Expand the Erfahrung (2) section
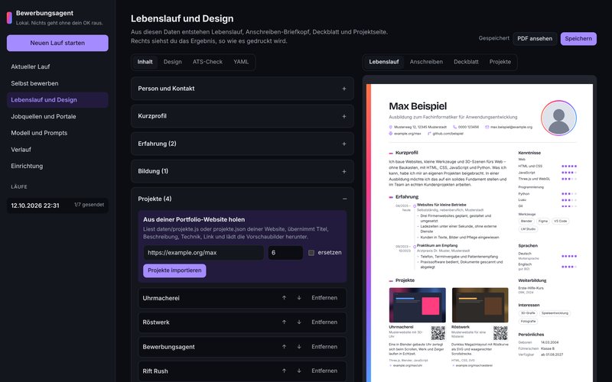The image size is (612, 382). pyautogui.click(x=243, y=144)
